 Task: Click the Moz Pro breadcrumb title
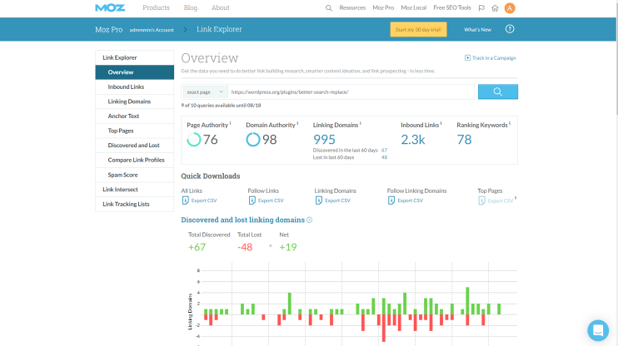(x=109, y=29)
